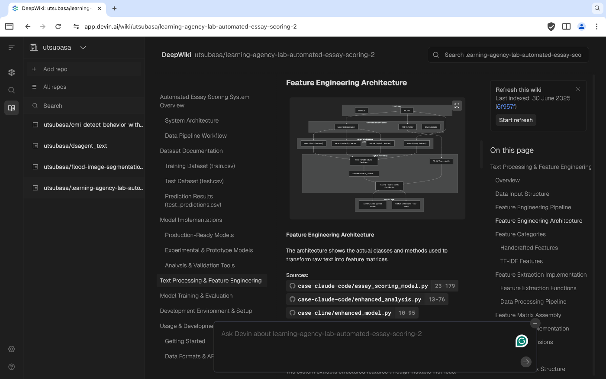Jump to Feature Categories section
Screen dimensions: 606x379
[520, 234]
